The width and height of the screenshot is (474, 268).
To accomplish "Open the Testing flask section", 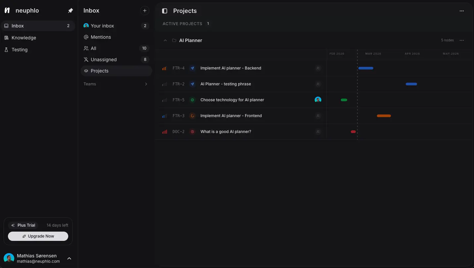I will tap(20, 49).
